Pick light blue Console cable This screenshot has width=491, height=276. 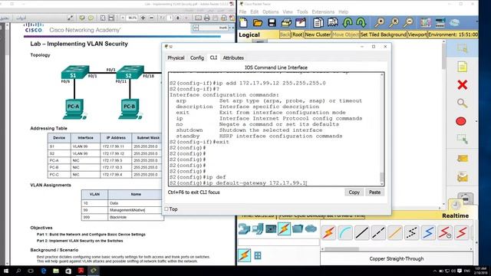(345, 232)
